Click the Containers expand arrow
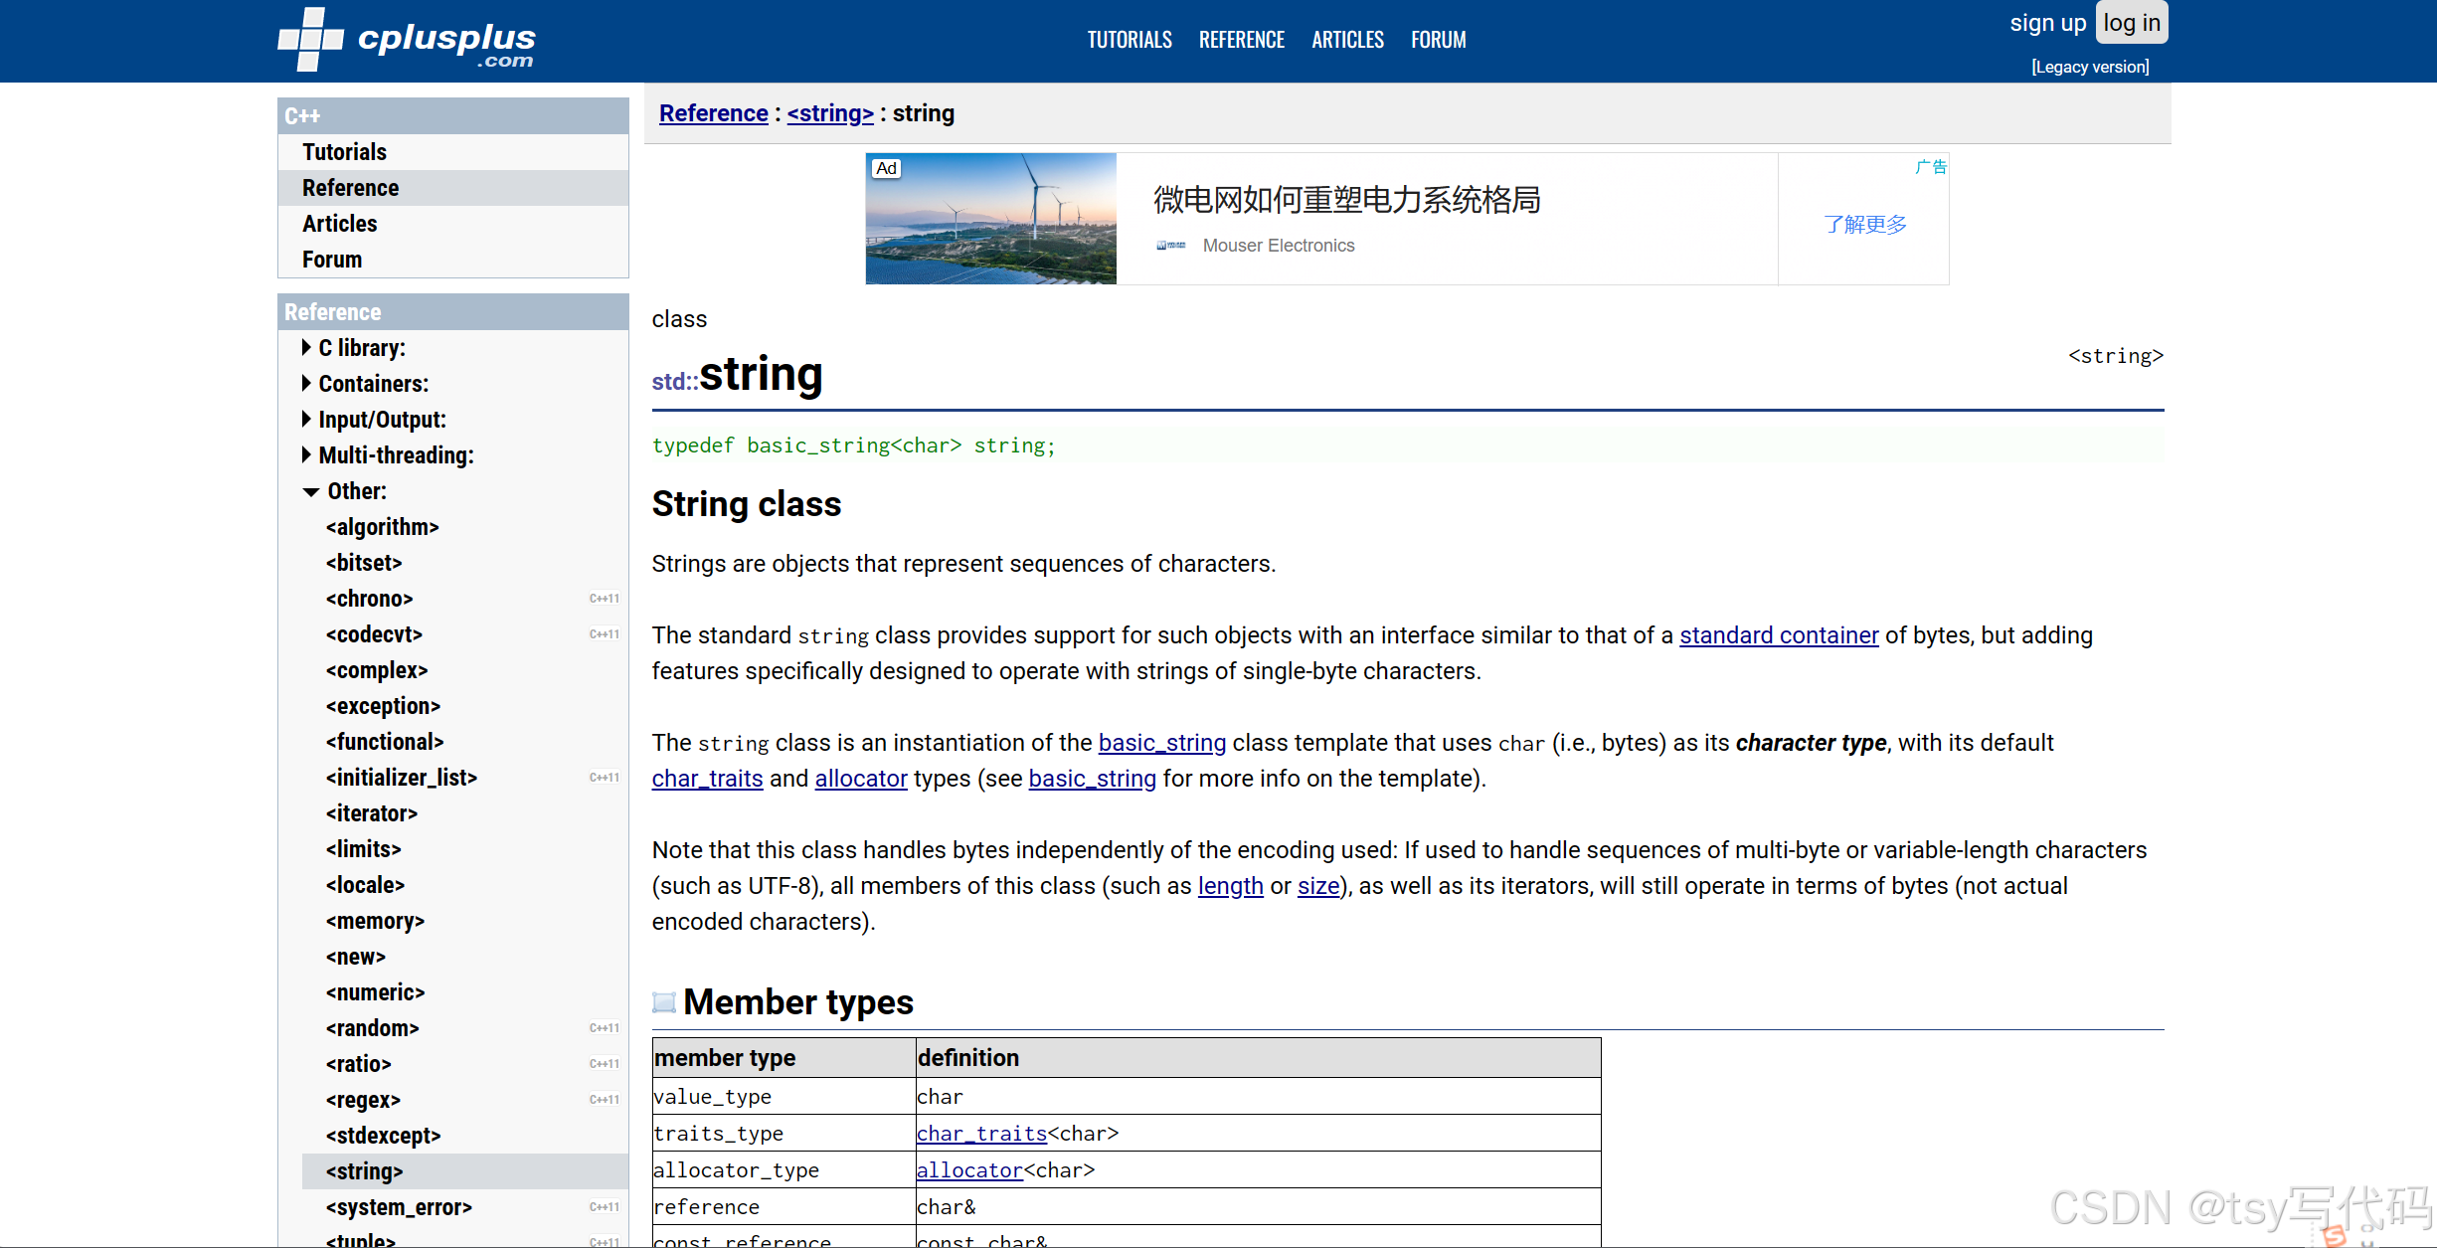This screenshot has width=2437, height=1248. coord(302,384)
